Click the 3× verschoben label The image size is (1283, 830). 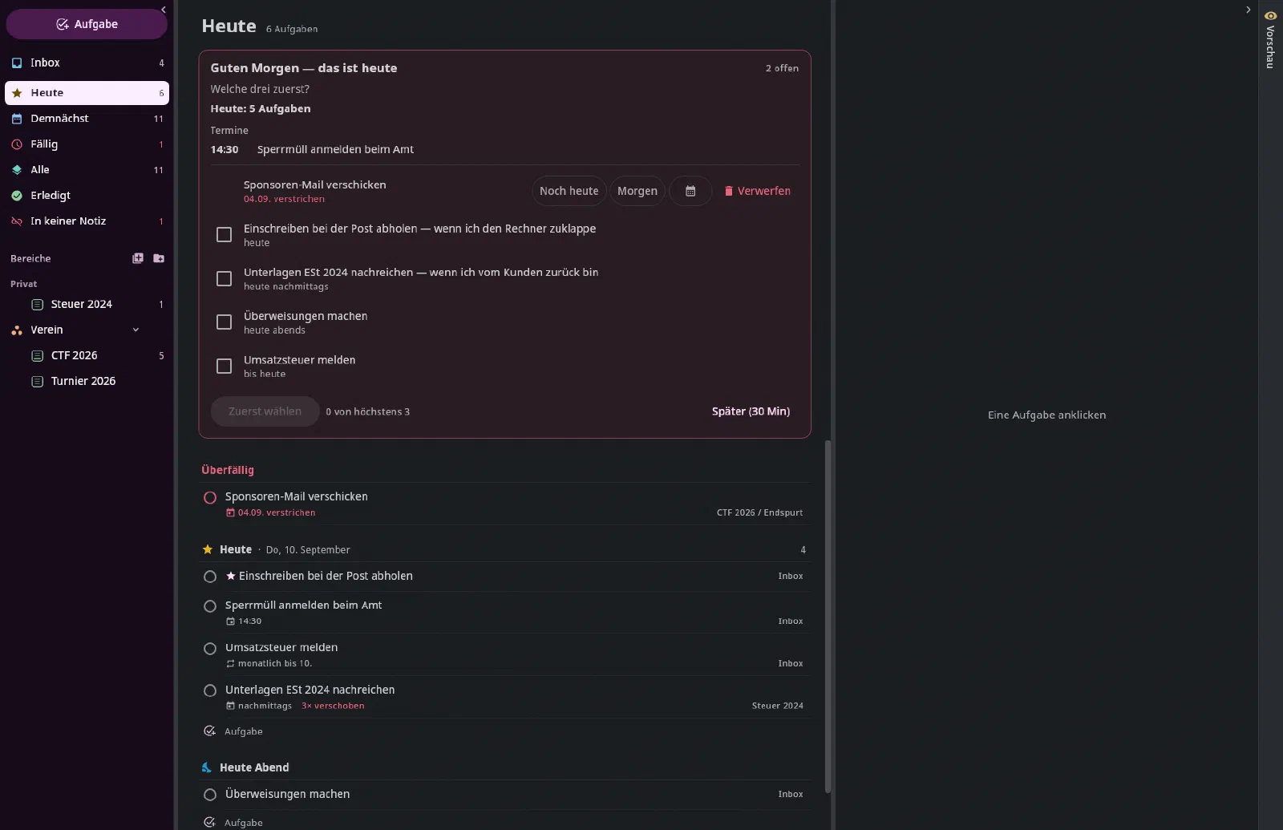coord(333,706)
